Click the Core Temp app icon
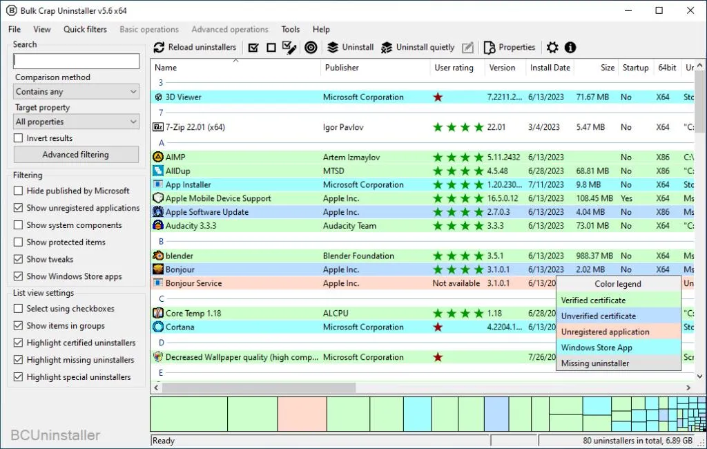Image resolution: width=707 pixels, height=449 pixels. pyautogui.click(x=158, y=313)
